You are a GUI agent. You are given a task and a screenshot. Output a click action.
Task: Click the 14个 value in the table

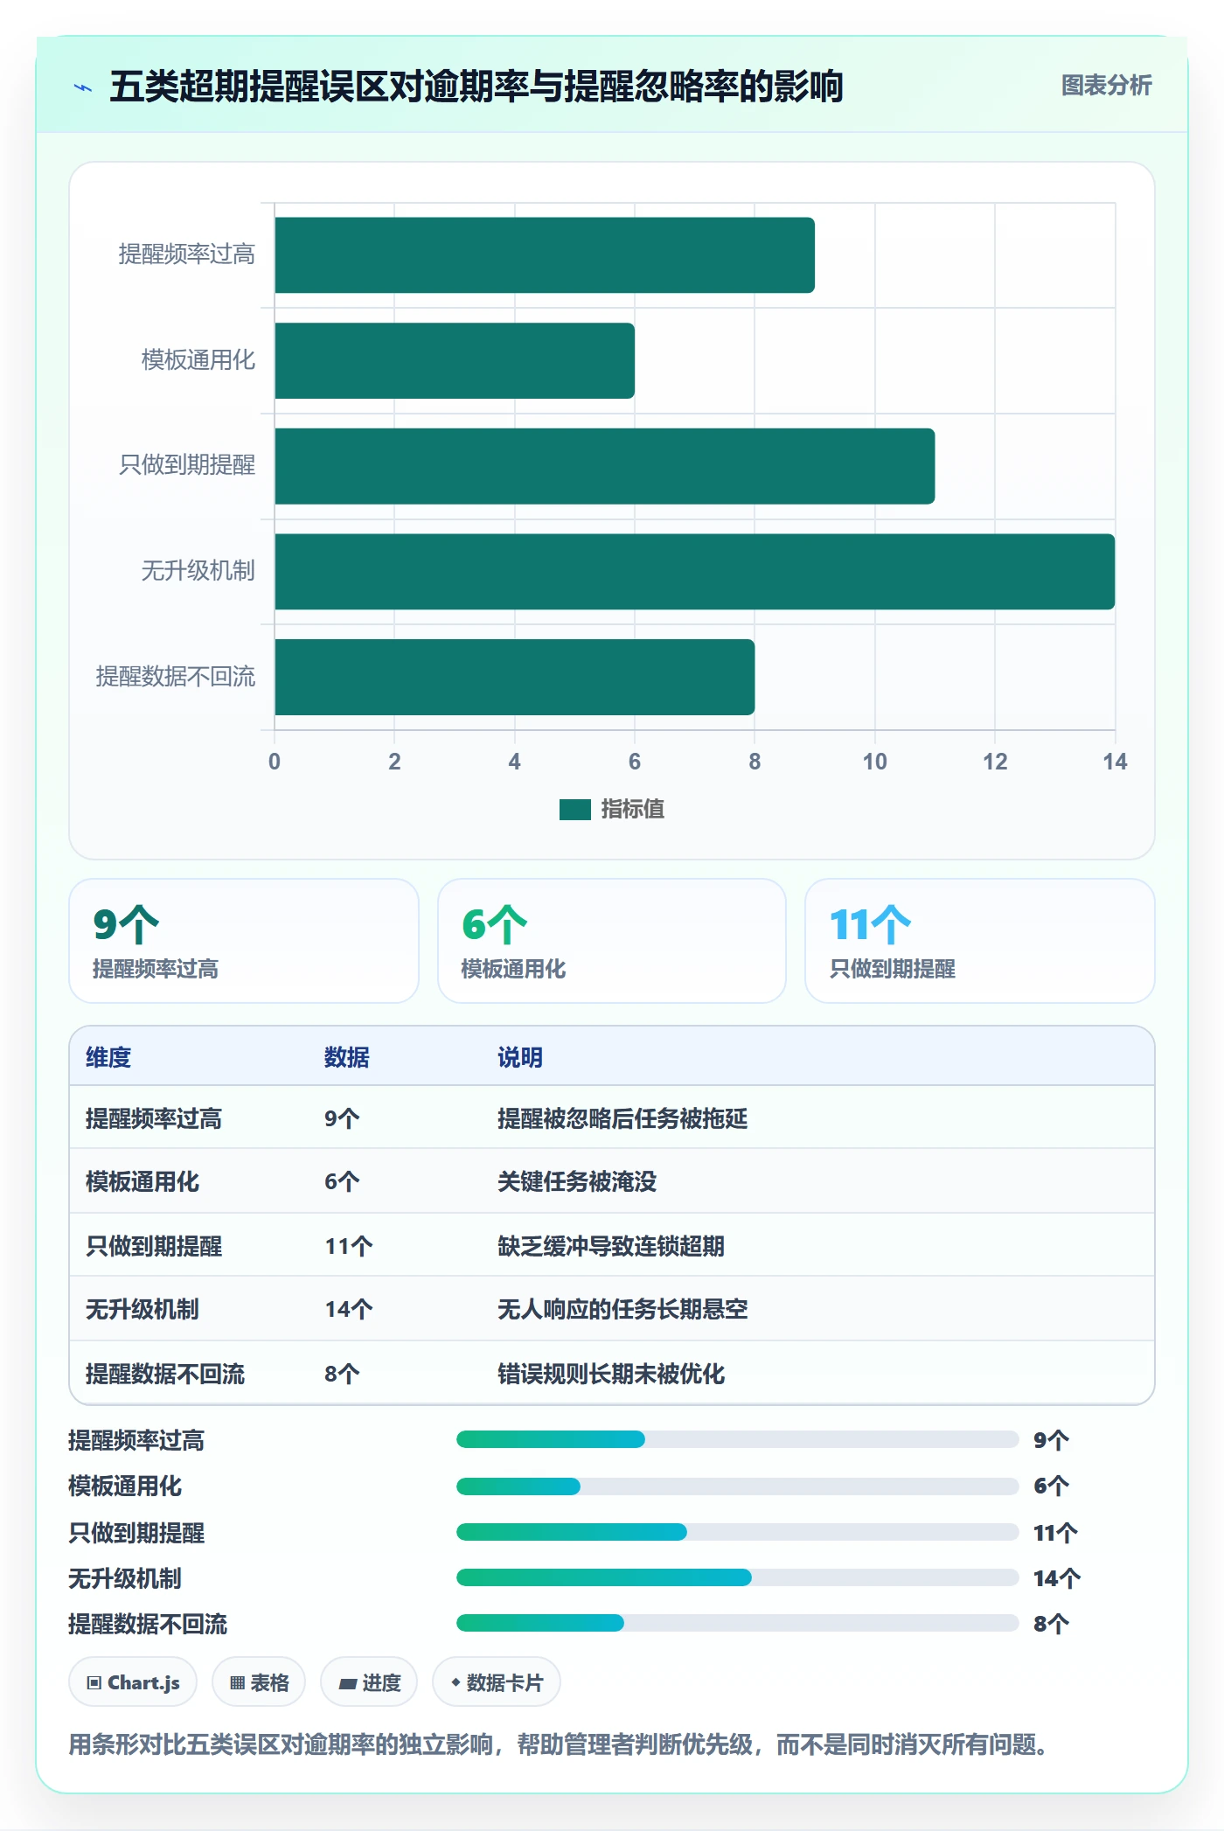[x=349, y=1309]
